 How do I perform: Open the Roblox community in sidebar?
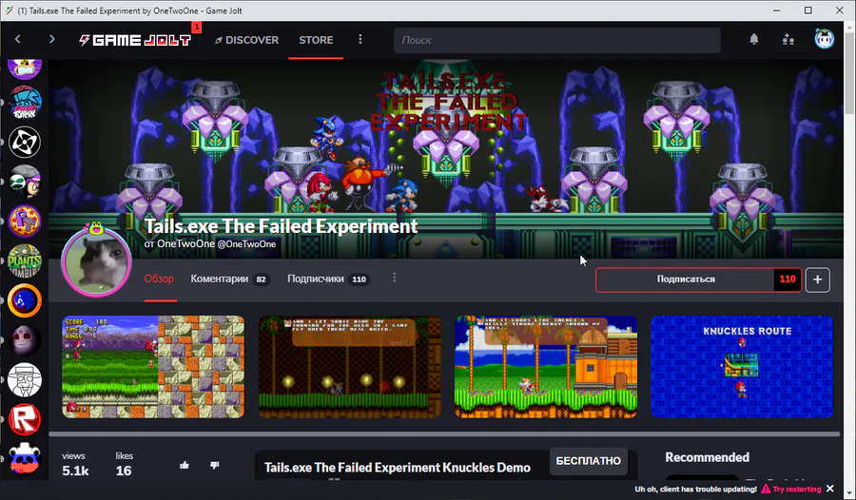(x=25, y=418)
